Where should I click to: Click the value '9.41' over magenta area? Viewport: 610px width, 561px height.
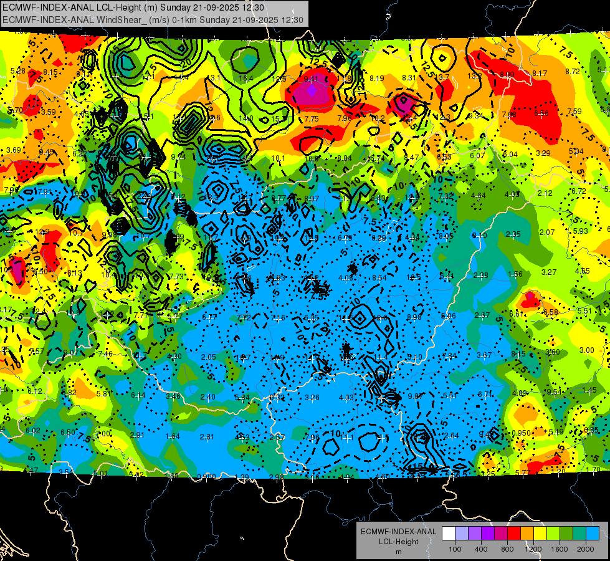(x=311, y=79)
